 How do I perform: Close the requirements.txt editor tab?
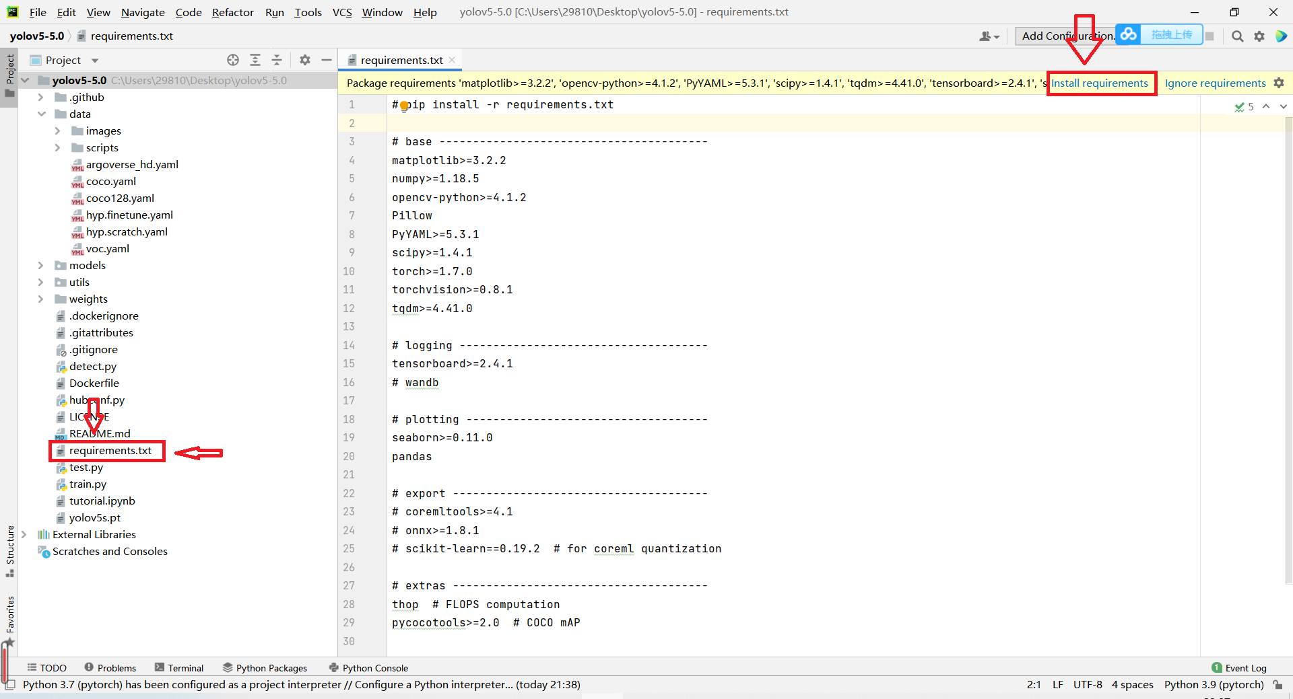(x=452, y=60)
